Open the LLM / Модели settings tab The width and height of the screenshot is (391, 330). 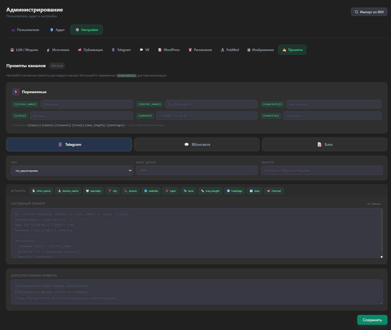click(x=24, y=50)
